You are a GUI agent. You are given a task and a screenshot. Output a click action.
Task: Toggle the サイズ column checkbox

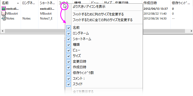68,56
